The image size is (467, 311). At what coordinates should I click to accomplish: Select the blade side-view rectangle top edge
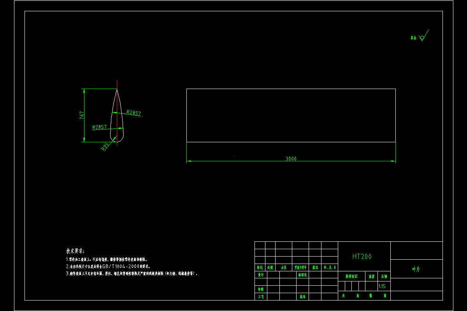(291, 89)
